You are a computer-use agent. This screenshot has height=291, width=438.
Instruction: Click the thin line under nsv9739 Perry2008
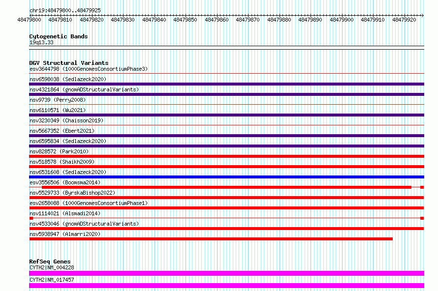tap(226, 105)
